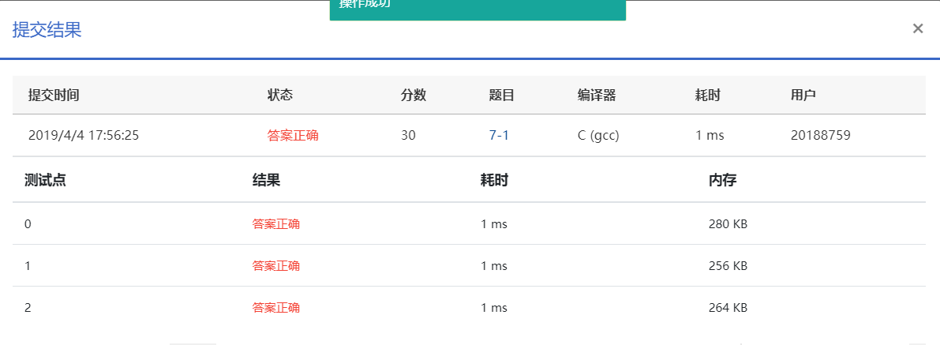Click the score value 30

tap(408, 136)
